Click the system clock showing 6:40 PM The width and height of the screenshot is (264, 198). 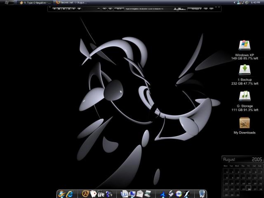tap(255, 2)
